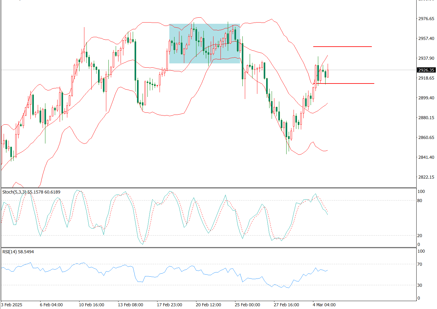437x309 pixels.
Task: Click the current price tag 2926.35
Action: pyautogui.click(x=426, y=70)
